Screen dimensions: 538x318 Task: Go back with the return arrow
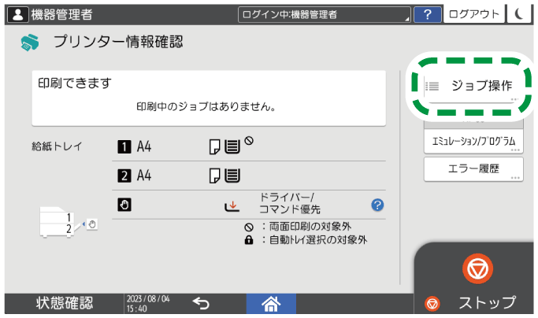coord(201,304)
